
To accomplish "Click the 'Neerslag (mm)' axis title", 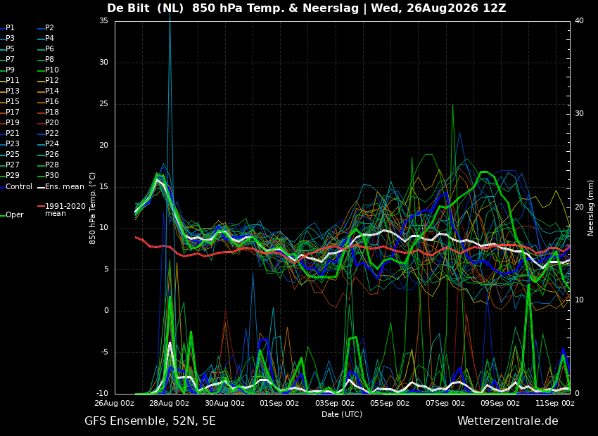I will pyautogui.click(x=590, y=208).
